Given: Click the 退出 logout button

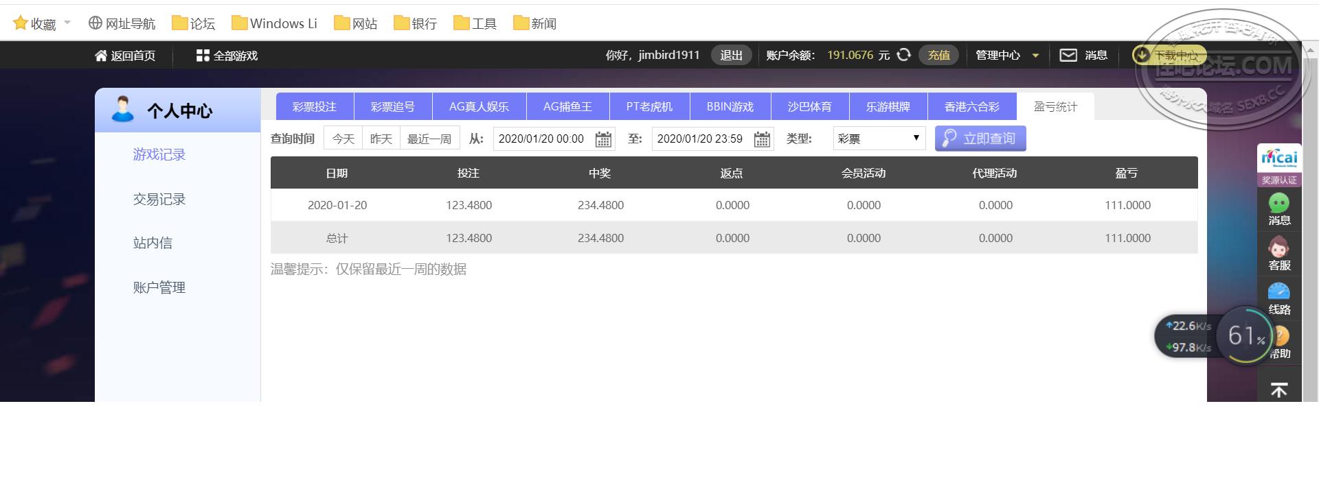Looking at the screenshot, I should click(731, 56).
